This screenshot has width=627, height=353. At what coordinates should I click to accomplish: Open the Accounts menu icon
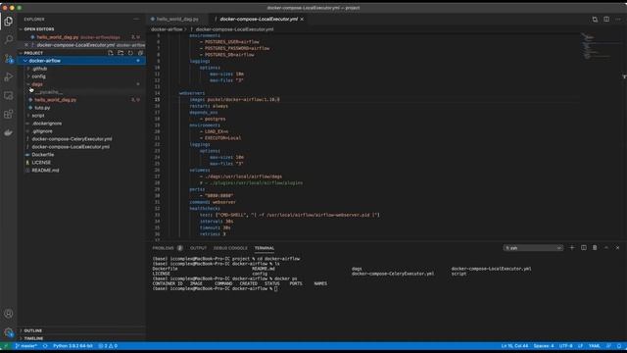pyautogui.click(x=9, y=314)
